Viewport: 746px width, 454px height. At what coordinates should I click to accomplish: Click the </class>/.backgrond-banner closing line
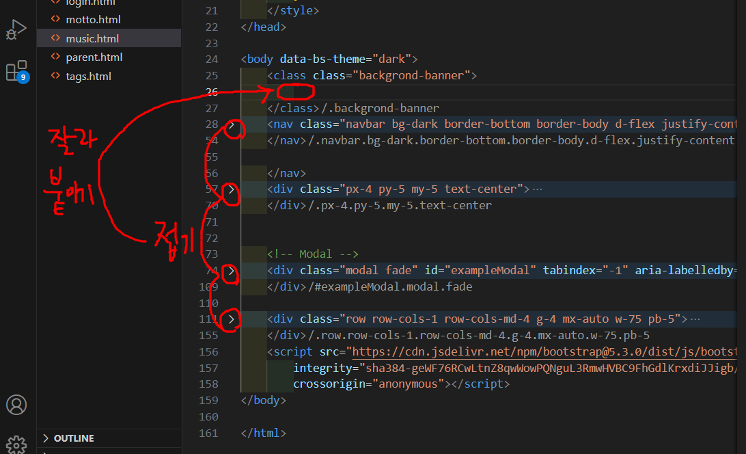(353, 108)
